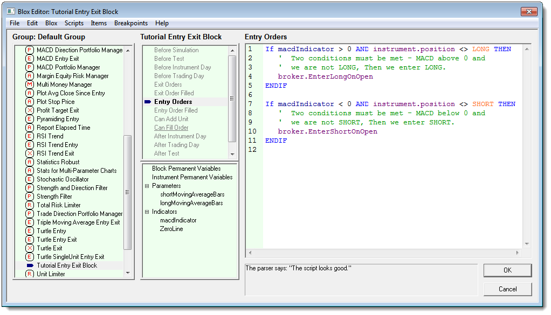551x315 pixels.
Task: Open the Breakpoints menu
Action: (130, 23)
